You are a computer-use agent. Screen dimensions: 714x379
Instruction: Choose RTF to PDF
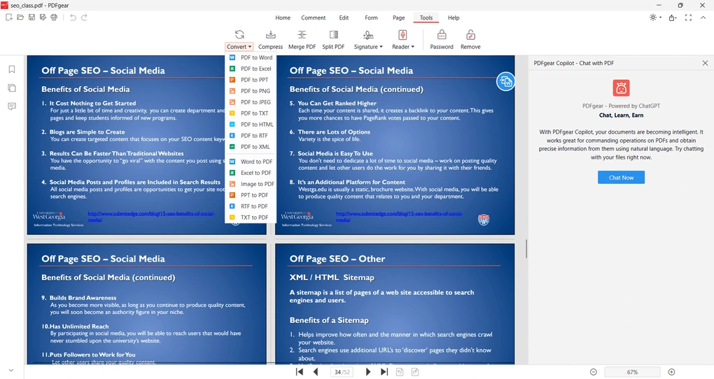(x=251, y=206)
